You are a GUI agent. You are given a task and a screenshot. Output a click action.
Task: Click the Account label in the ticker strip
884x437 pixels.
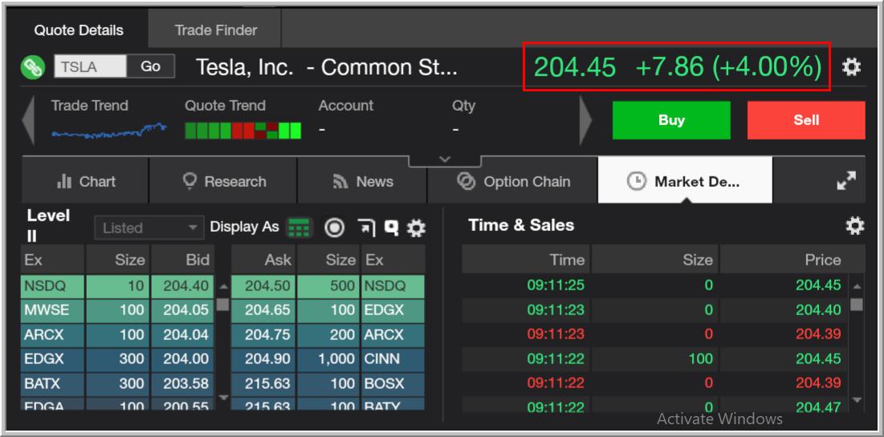[345, 105]
